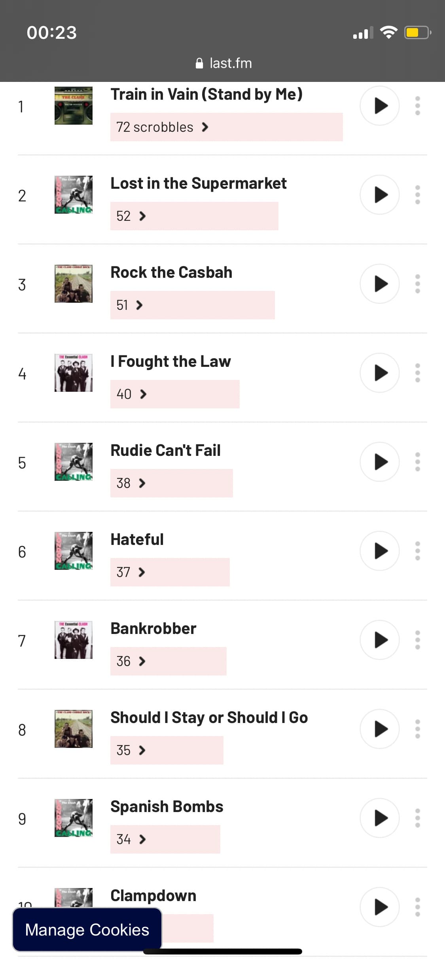
Task: Expand the 52 scrobble count chevron
Action: 143,216
